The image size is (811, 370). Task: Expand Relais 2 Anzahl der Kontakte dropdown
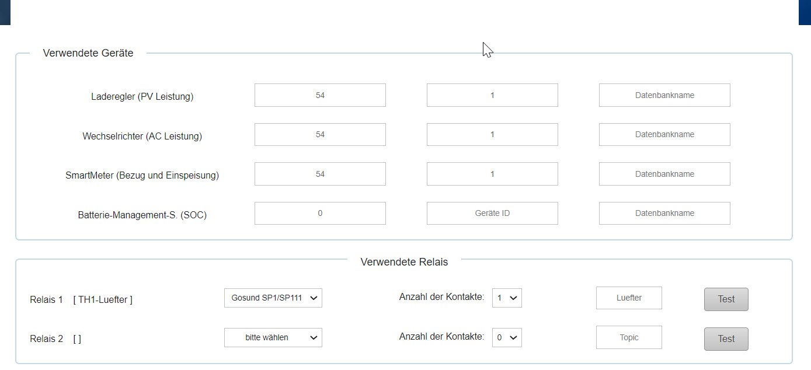[x=506, y=337]
